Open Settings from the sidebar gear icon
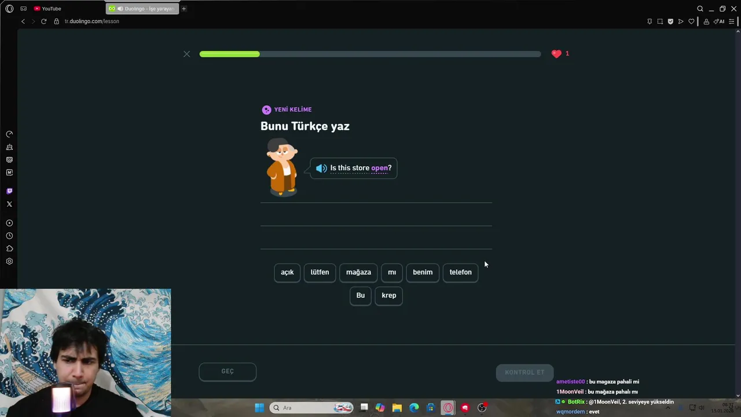Screen dimensions: 741x417 (x=9, y=261)
